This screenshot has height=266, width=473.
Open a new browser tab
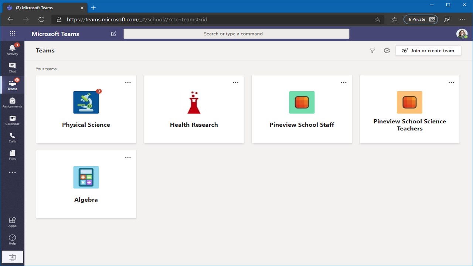(x=93, y=7)
